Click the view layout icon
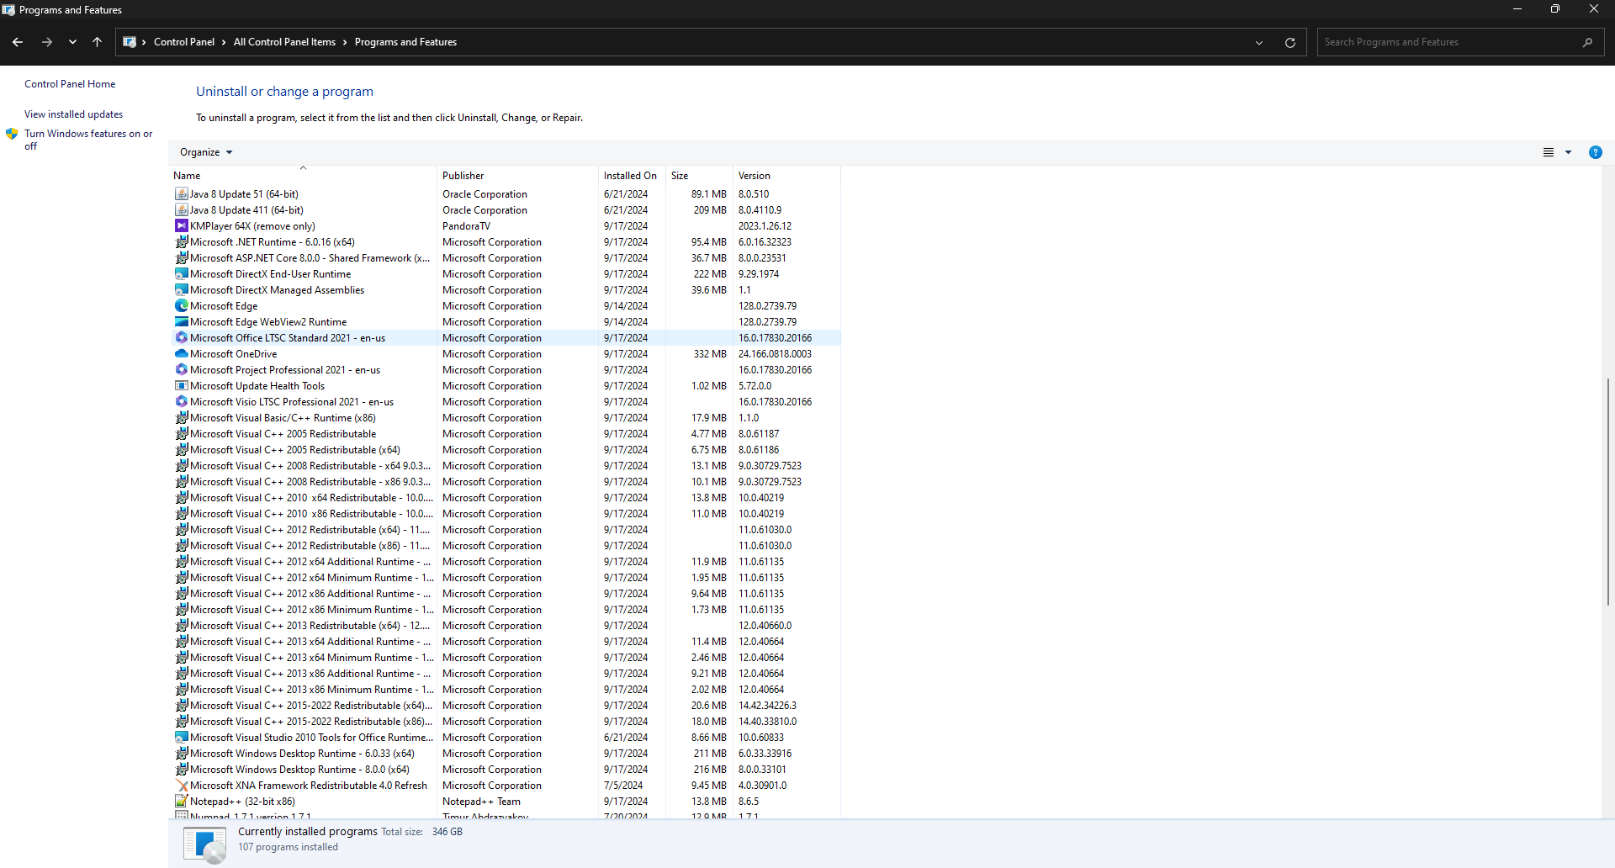 (1548, 152)
